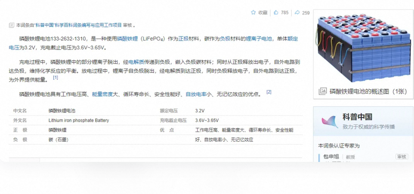414x194 pixels.
Task: Open the 科普中国 link in review notice
Action: 44,25
